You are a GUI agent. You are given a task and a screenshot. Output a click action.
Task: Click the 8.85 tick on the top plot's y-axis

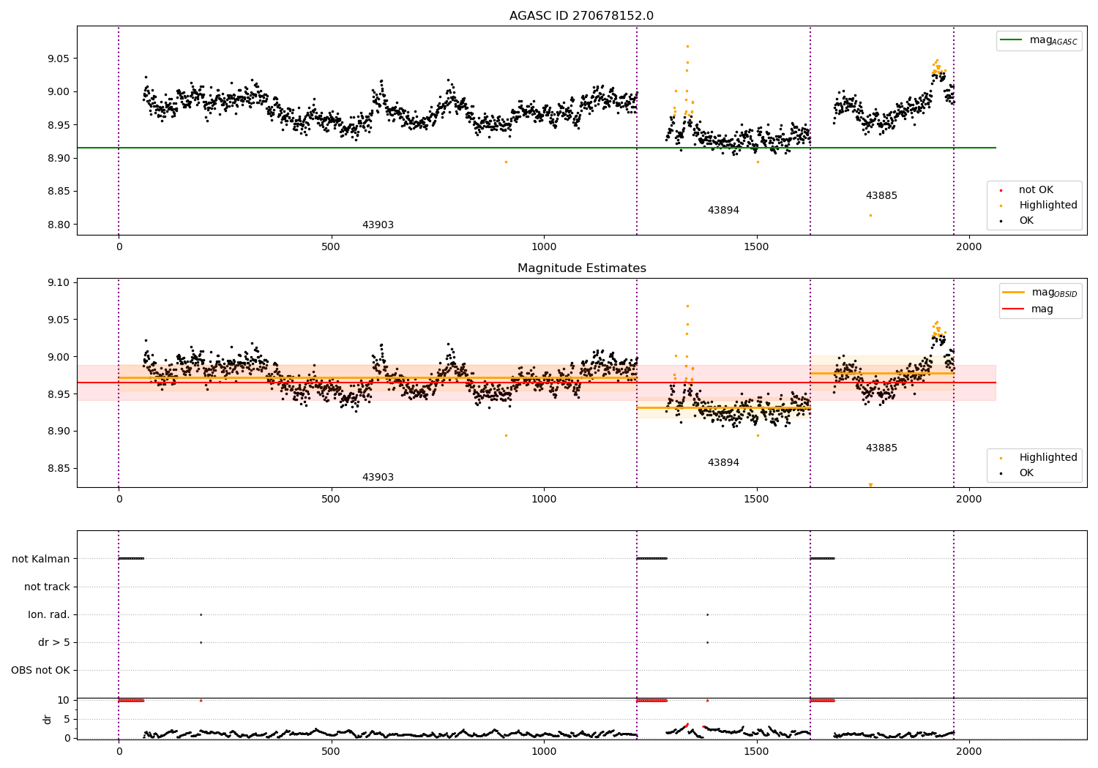coord(57,192)
